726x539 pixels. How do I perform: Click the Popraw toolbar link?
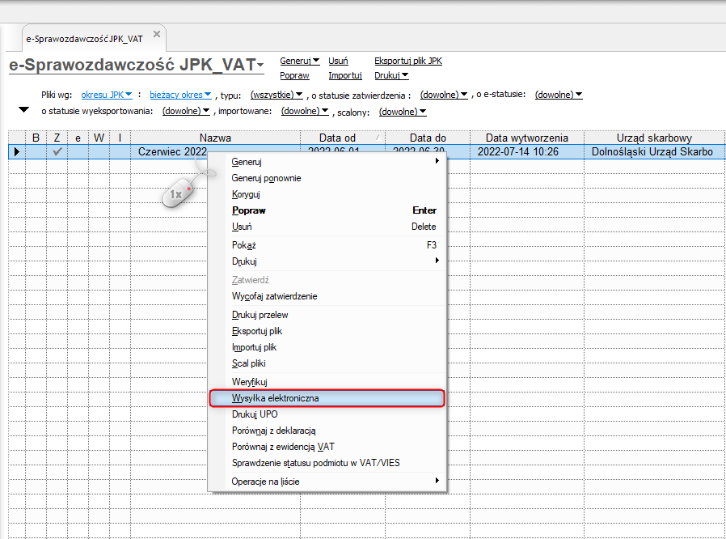[294, 75]
